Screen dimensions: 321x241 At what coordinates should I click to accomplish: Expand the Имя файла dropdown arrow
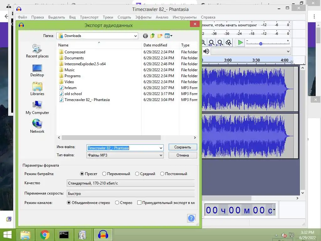(161, 148)
